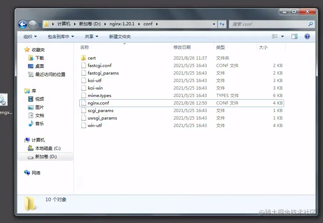Select fastcgi_params file icon
Screen dimensions: 323x223
click(x=84, y=73)
